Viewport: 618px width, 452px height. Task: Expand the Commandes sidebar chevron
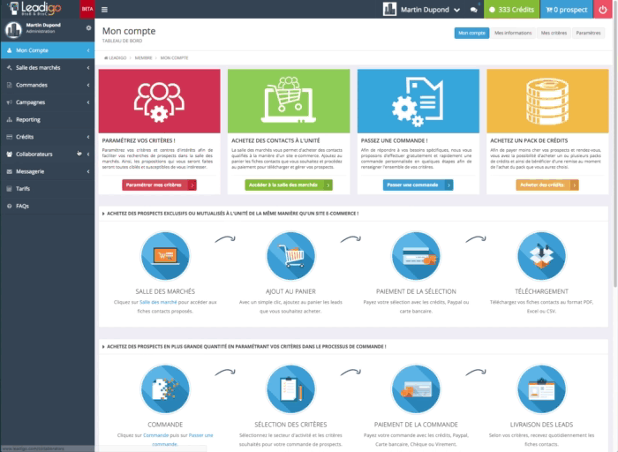88,85
